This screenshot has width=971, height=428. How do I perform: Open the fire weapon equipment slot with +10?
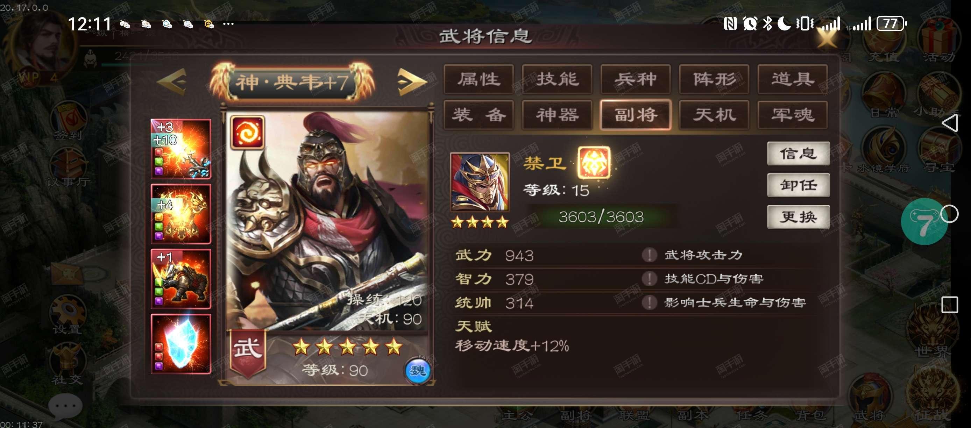(181, 149)
